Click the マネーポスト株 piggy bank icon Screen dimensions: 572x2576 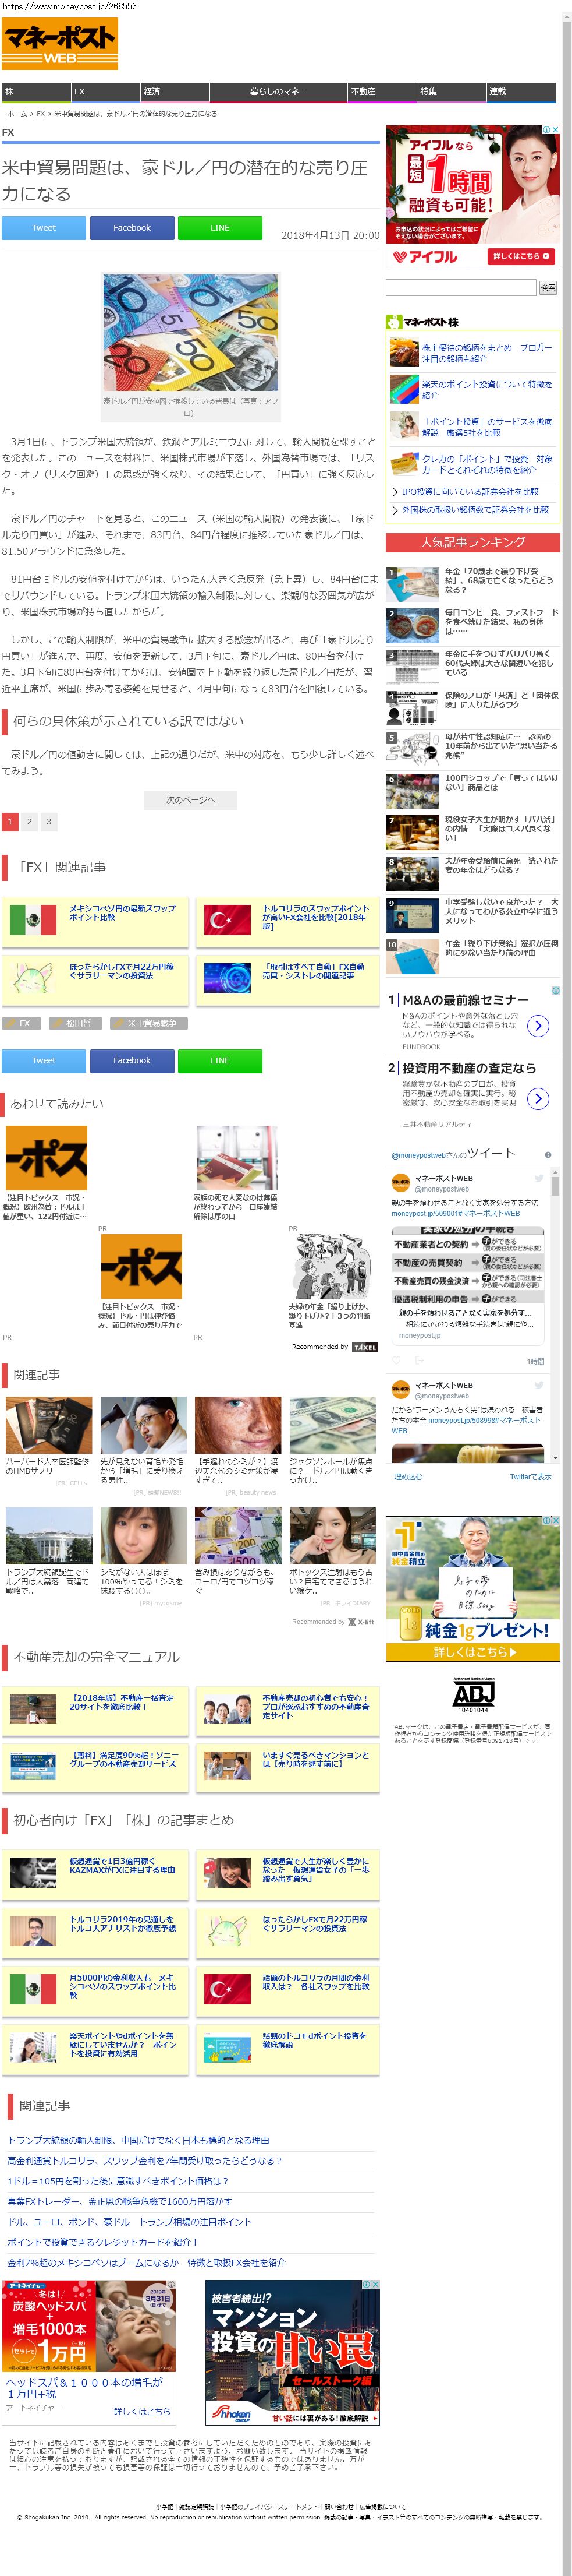pos(395,322)
